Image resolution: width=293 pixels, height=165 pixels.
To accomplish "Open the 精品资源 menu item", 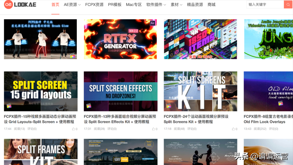I will coord(195,5).
